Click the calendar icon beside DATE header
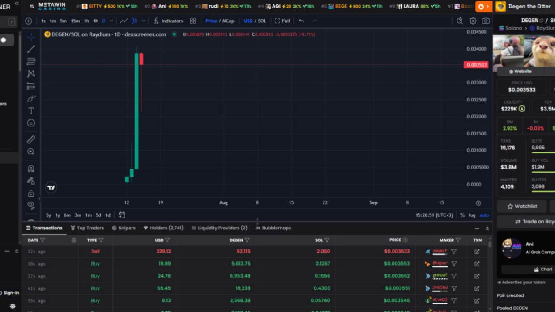The image size is (555, 312). (74, 240)
